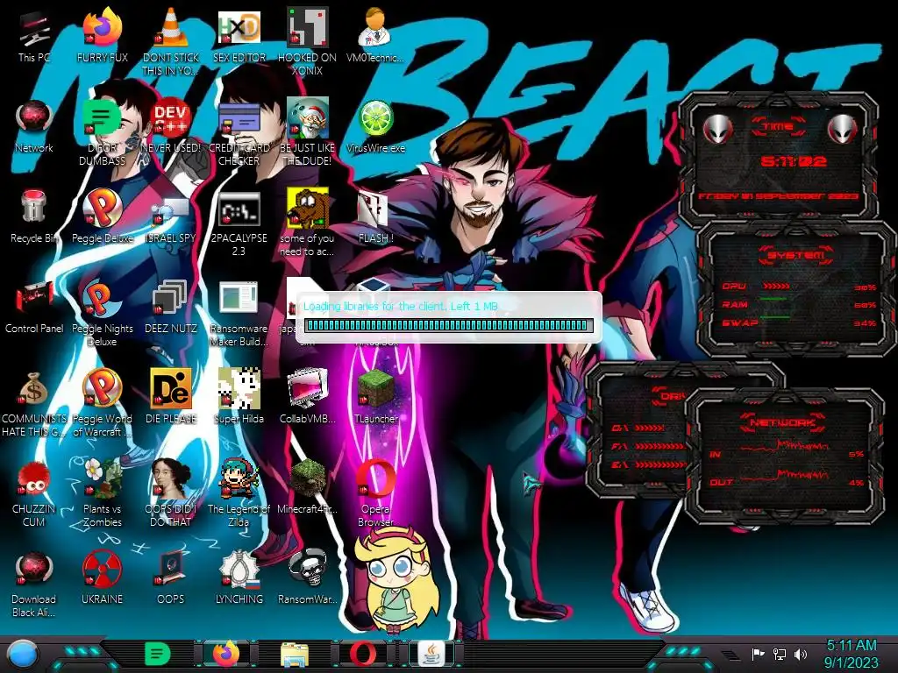Image resolution: width=898 pixels, height=673 pixels.
Task: Click the NETWORK widget IN graph
Action: [x=785, y=448]
